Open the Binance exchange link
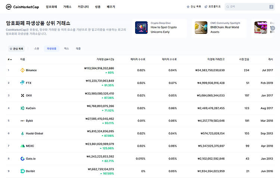Screen dimensions: 280x178 pos(31,70)
